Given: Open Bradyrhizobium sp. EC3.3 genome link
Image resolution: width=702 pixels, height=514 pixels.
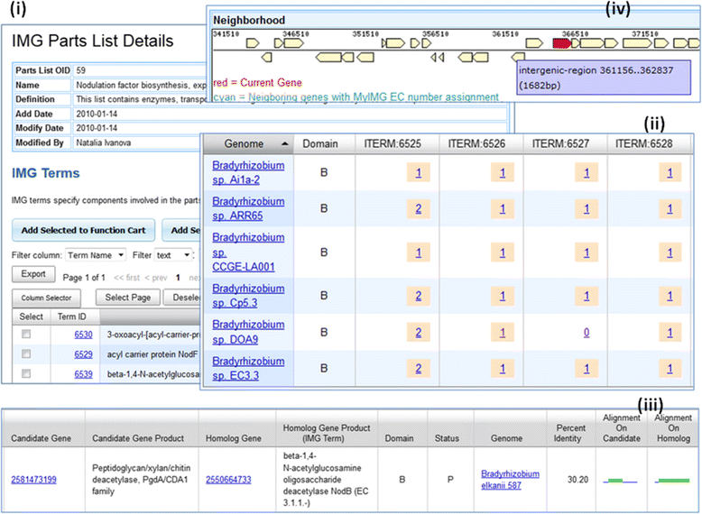Looking at the screenshot, I should (248, 368).
